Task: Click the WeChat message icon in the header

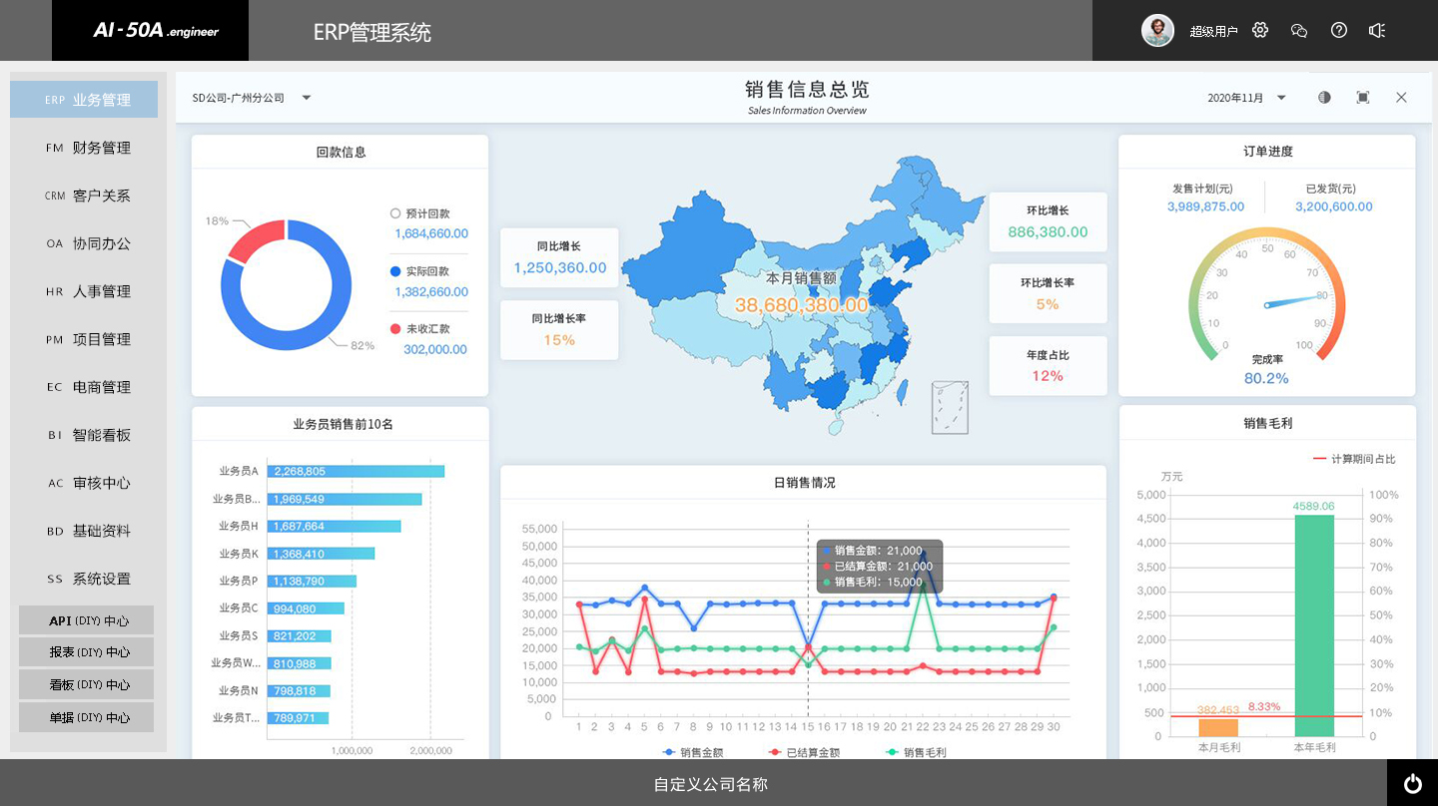Action: pos(1298,31)
